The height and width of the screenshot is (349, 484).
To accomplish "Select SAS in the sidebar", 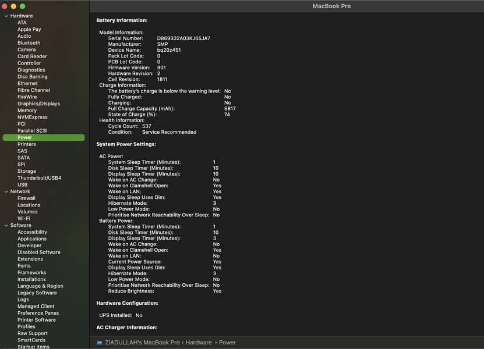I will [22, 151].
